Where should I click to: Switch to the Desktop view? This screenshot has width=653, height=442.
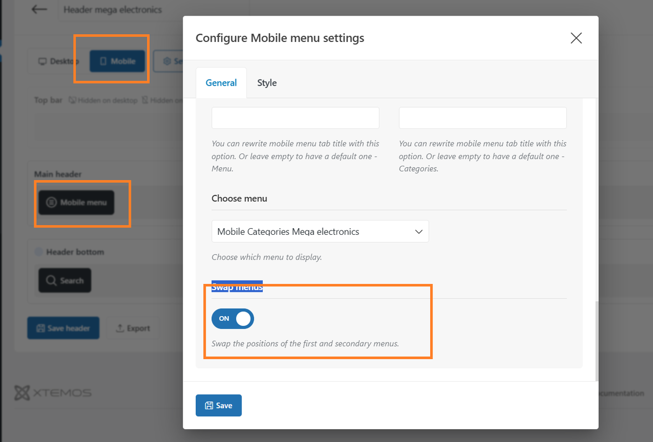58,61
